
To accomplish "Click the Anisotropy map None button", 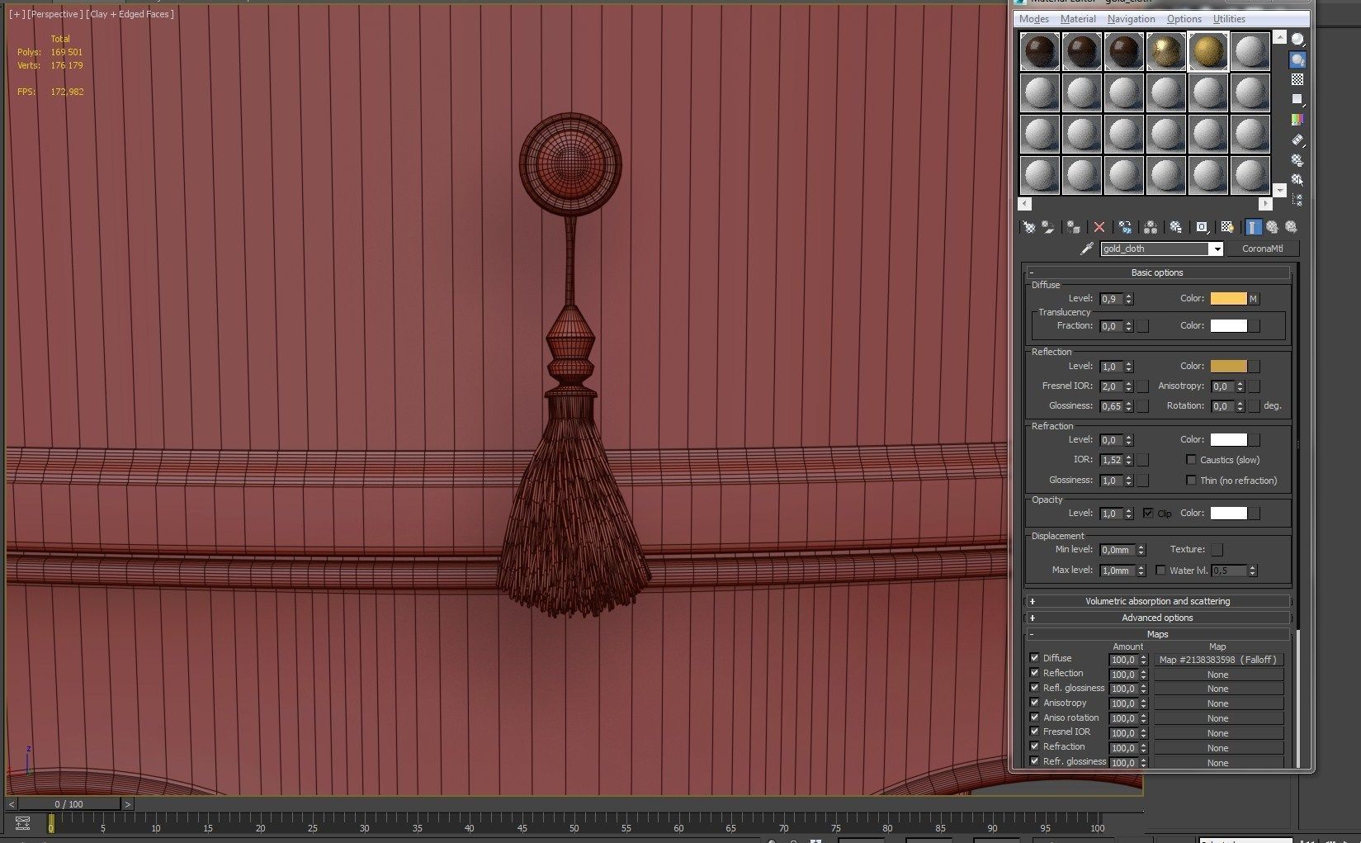I will coord(1217,703).
